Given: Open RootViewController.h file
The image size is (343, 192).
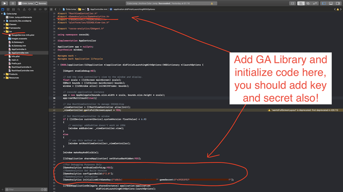Looking at the screenshot, I should pos(20,67).
